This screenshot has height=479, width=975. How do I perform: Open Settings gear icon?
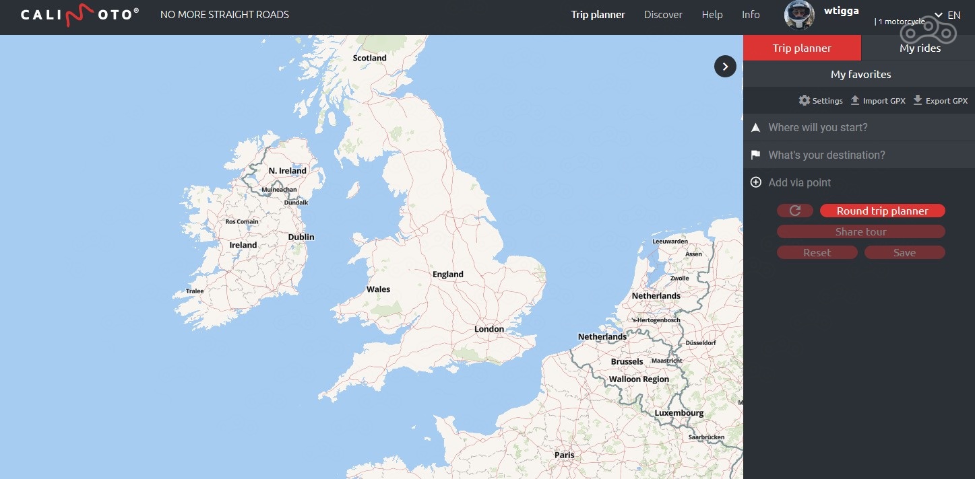(x=805, y=100)
